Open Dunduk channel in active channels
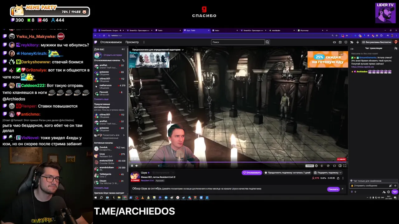 point(109,148)
